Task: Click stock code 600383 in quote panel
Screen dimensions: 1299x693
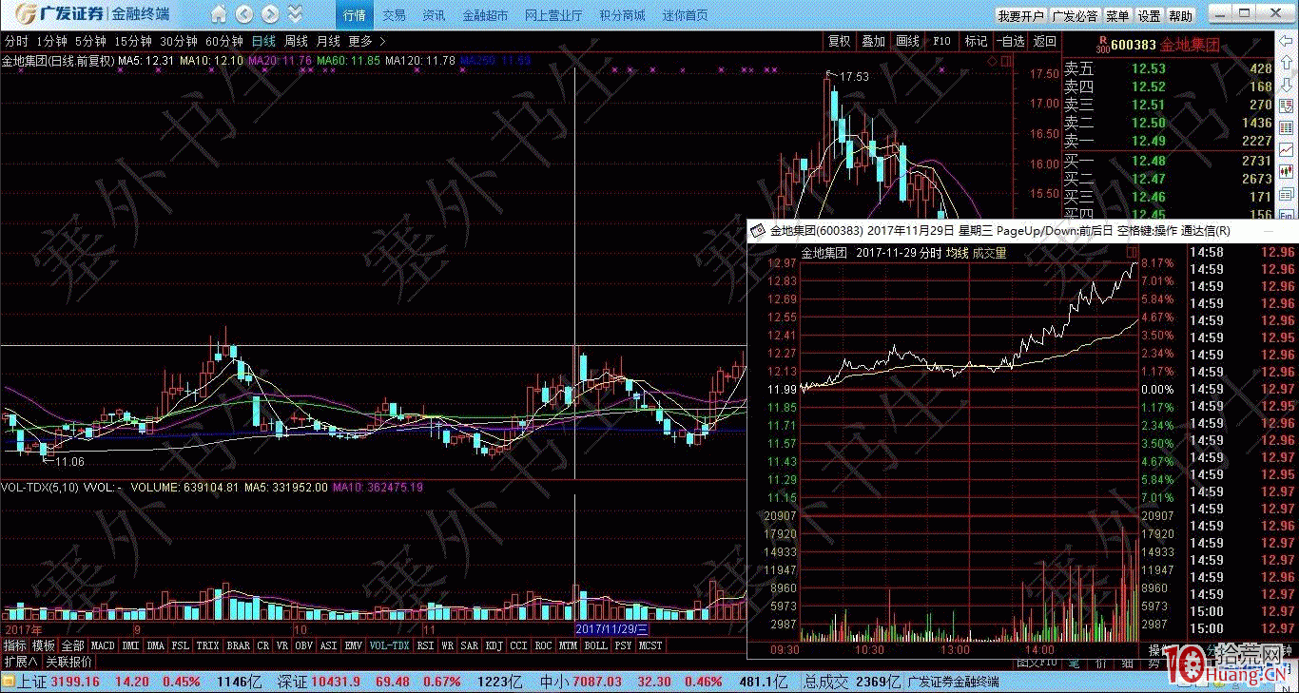Action: 1134,45
